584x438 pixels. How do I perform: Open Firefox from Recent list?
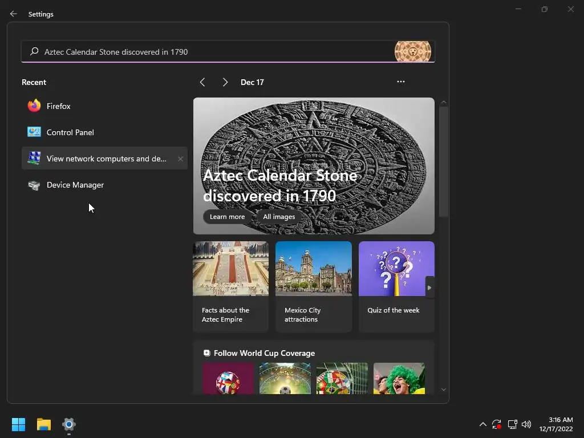coord(104,106)
